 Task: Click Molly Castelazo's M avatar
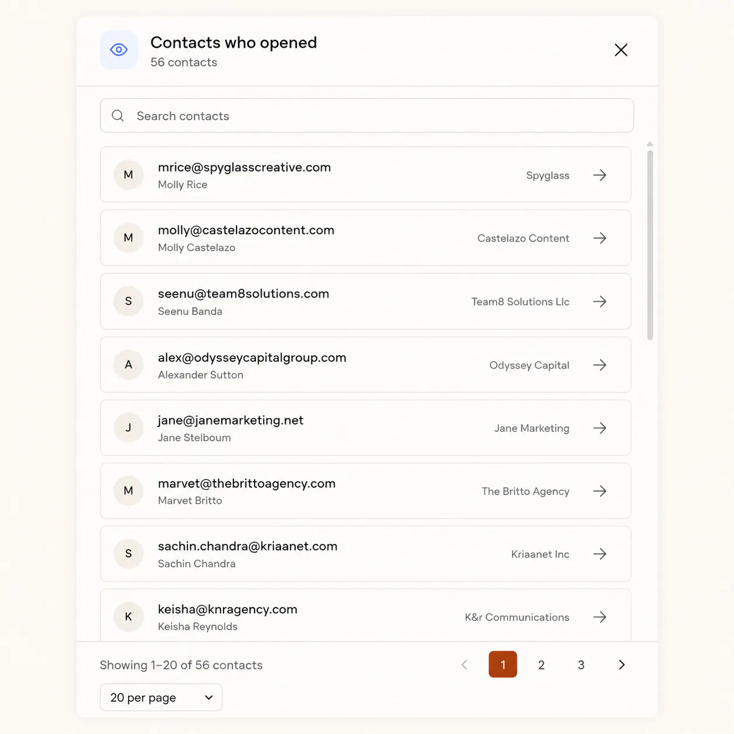click(129, 238)
